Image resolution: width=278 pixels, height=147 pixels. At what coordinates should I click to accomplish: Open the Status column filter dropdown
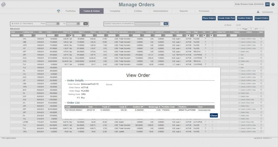pos(188,36)
